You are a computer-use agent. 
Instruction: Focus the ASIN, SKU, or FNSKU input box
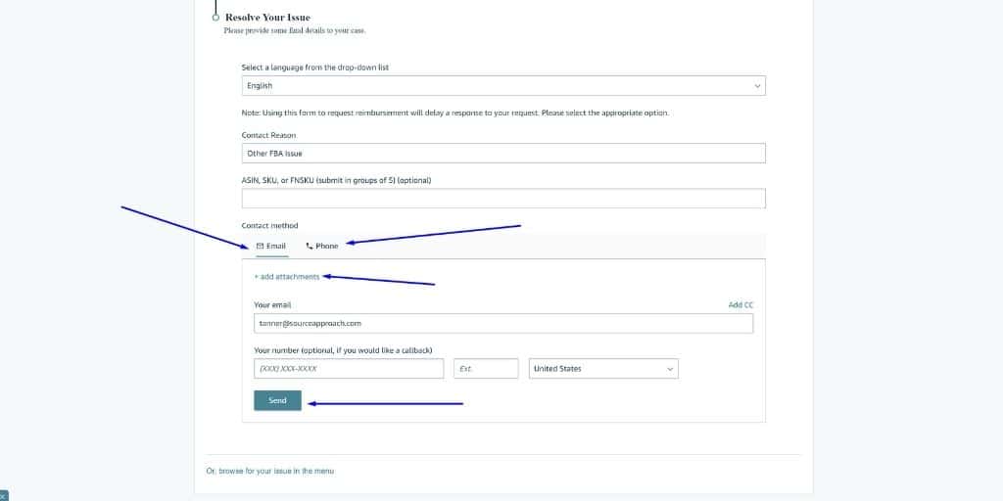(x=503, y=198)
